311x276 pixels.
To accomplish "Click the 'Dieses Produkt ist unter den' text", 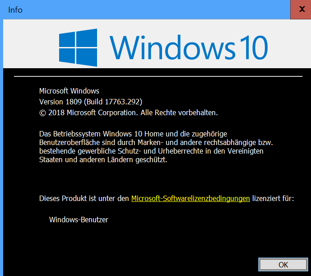I will point(84,198).
